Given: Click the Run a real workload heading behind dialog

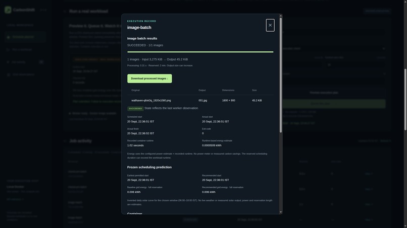Looking at the screenshot, I should (x=88, y=12).
